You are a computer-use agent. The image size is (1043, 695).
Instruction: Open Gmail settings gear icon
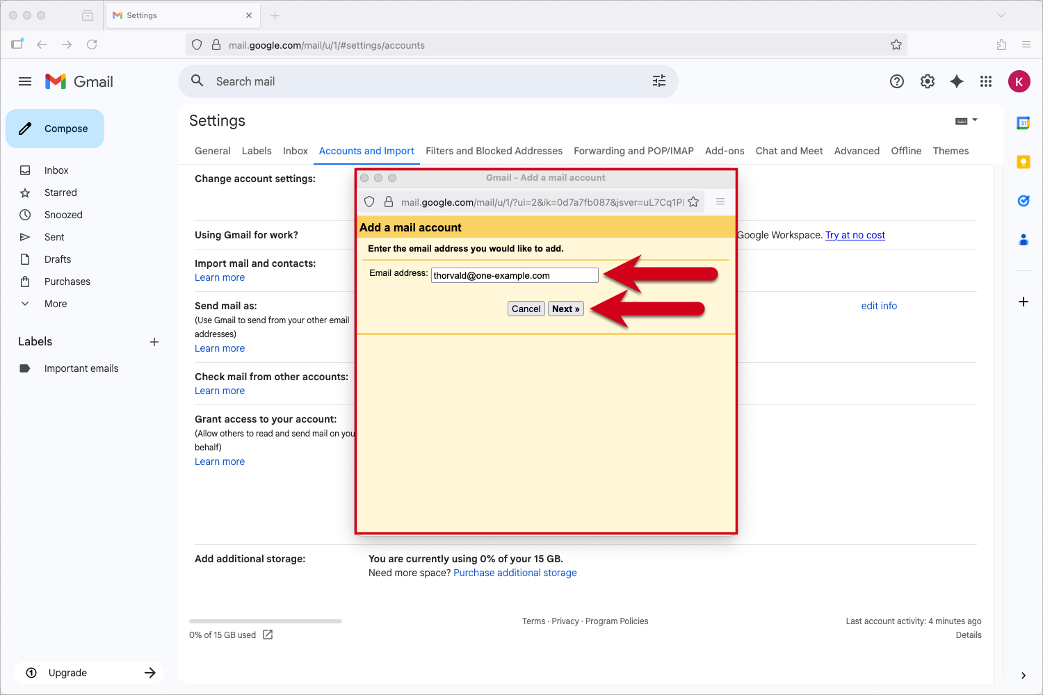[928, 81]
